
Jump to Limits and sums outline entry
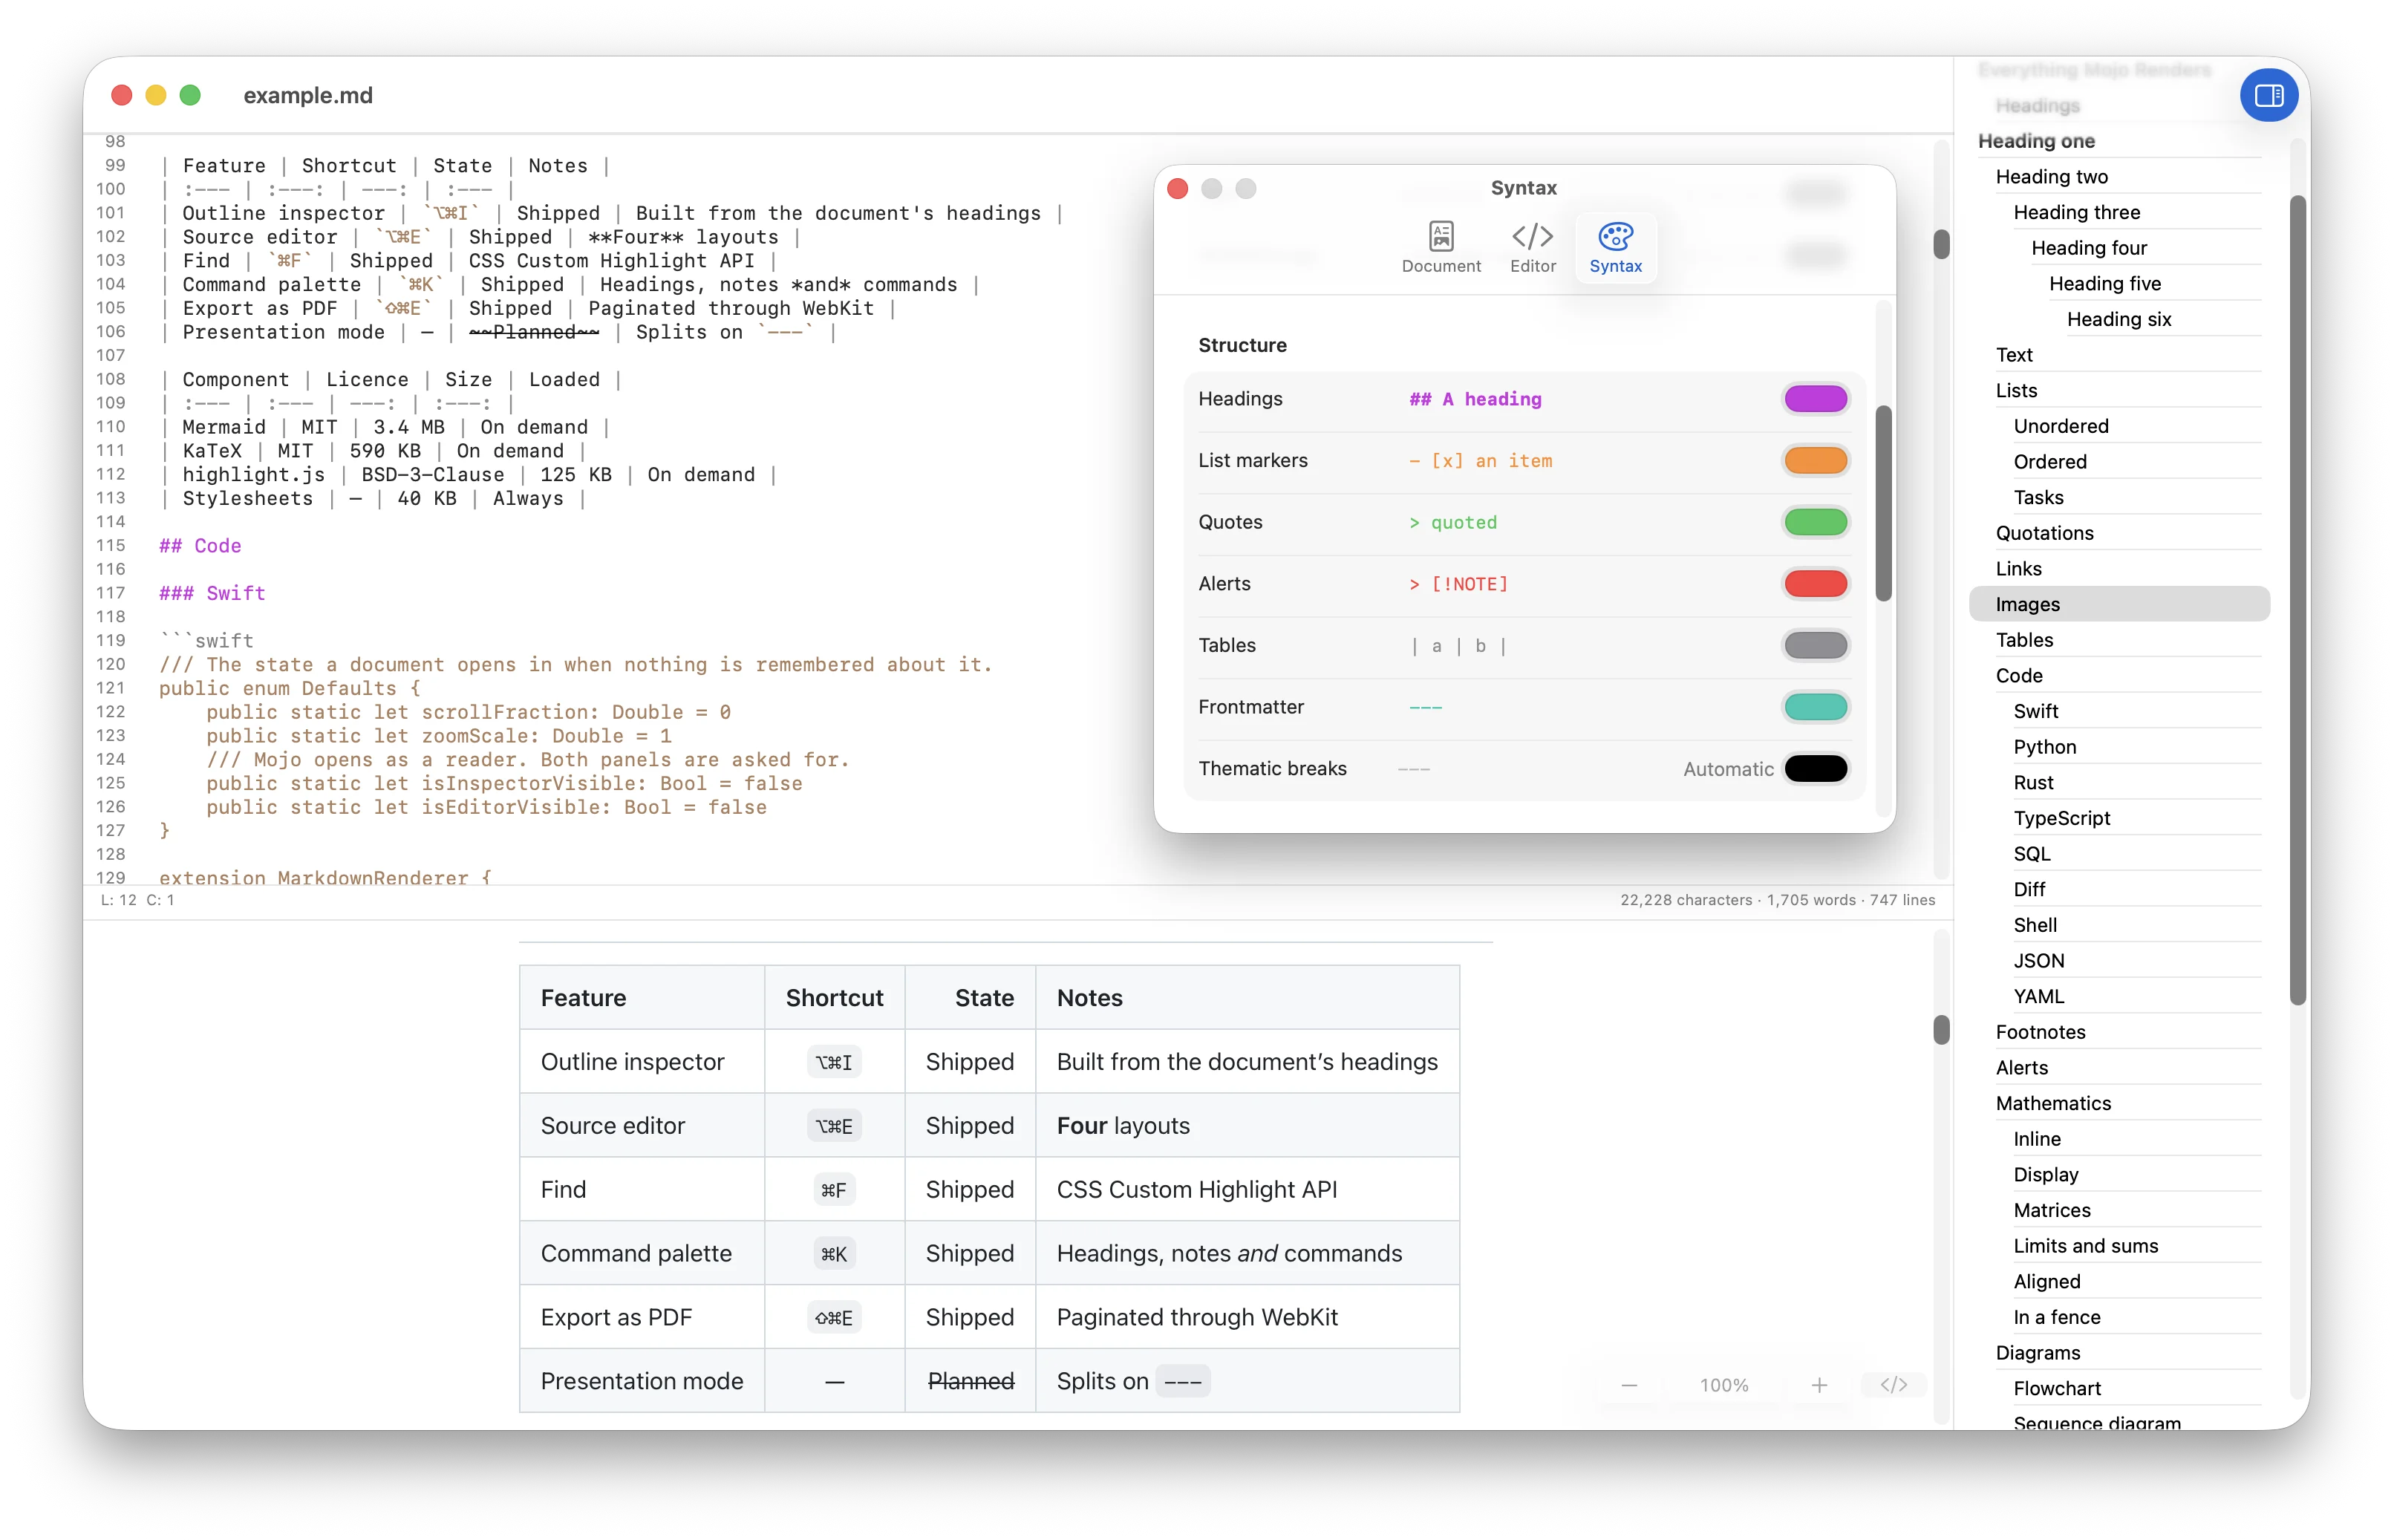click(2085, 1246)
